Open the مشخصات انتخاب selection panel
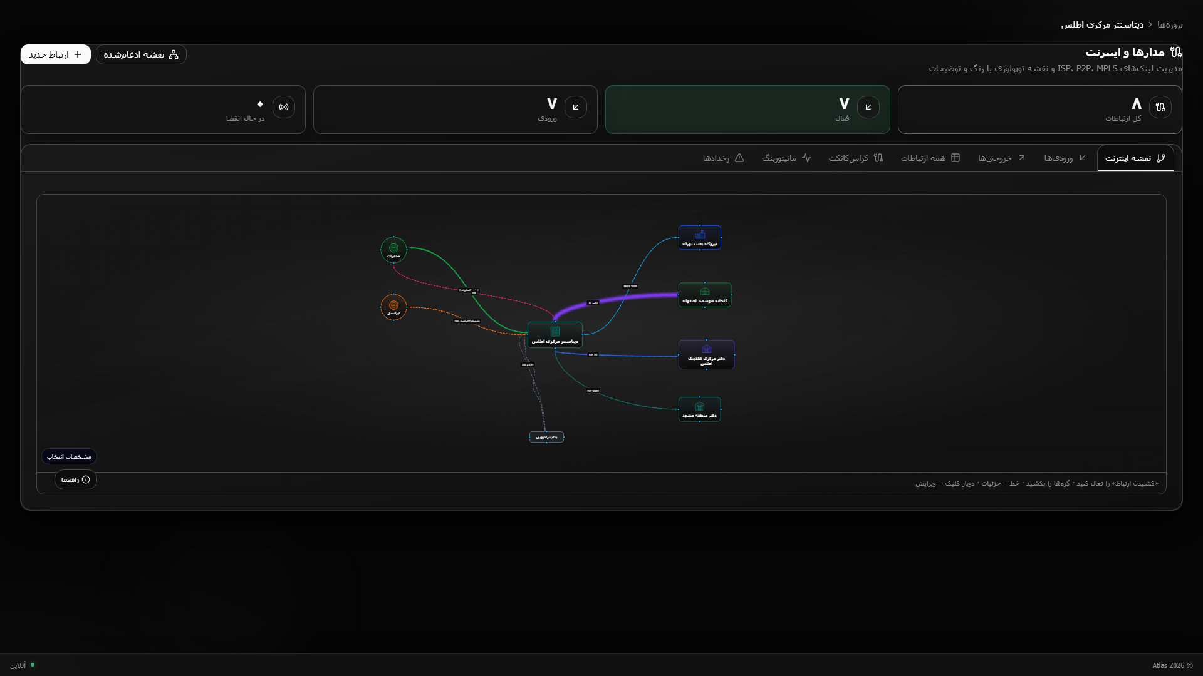This screenshot has height=676, width=1203. pos(69,456)
